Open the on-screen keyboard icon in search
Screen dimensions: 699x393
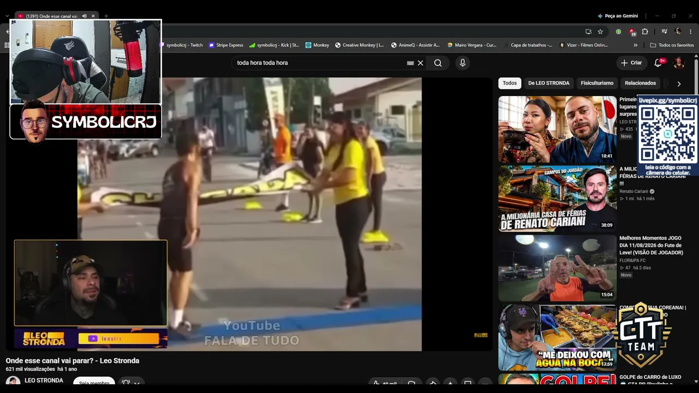tap(411, 63)
